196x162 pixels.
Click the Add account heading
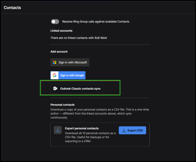[x=59, y=52]
